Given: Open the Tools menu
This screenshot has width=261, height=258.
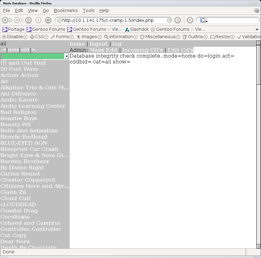Looking at the screenshot, I should tap(88, 10).
